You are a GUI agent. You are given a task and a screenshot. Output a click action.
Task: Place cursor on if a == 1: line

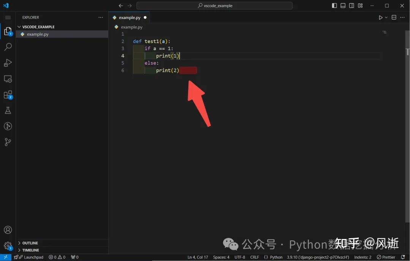159,48
